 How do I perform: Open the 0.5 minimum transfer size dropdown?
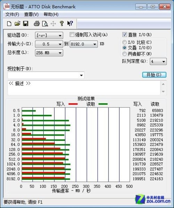(x=49, y=44)
